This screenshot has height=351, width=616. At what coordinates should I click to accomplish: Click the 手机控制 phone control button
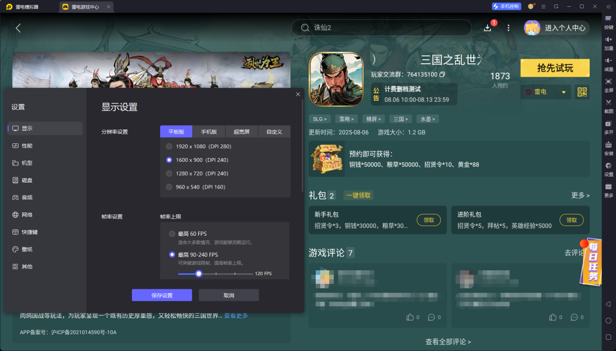pos(507,6)
